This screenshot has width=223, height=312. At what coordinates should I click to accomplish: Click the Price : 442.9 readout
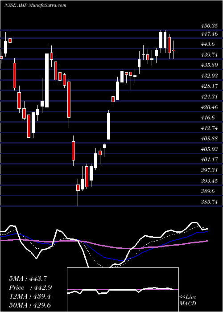pyautogui.click(x=30, y=287)
